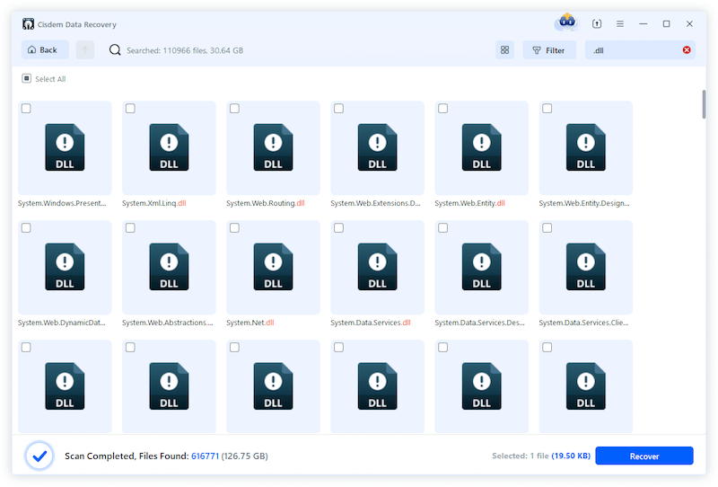The image size is (718, 487).
Task: Switch to thumbnail grid view
Action: pos(504,50)
